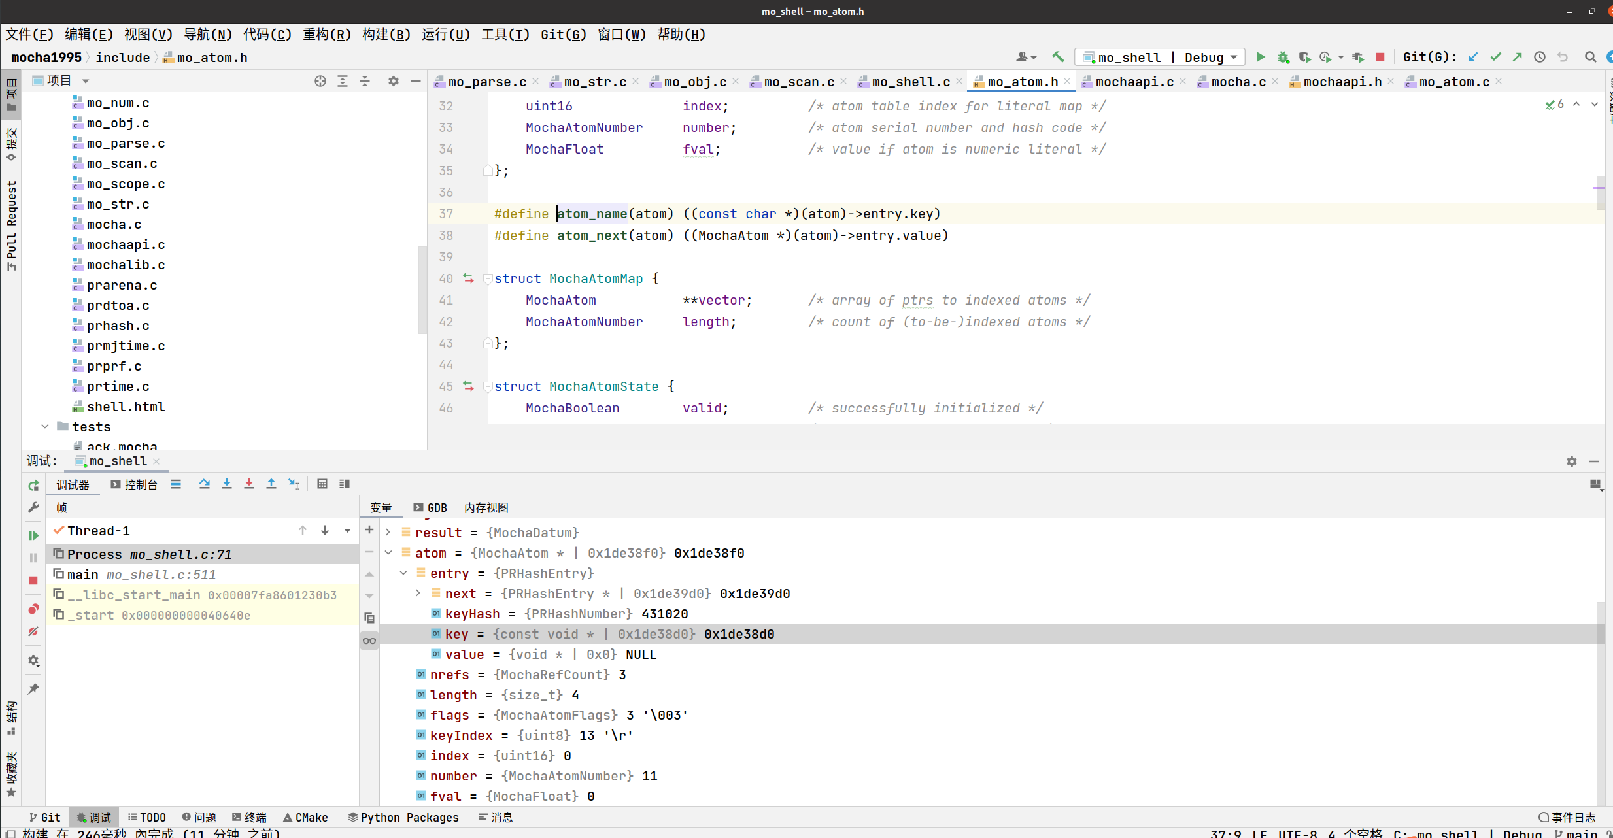Select opened file target icon in project panel
Viewport: 1613px width, 838px height.
pos(320,81)
